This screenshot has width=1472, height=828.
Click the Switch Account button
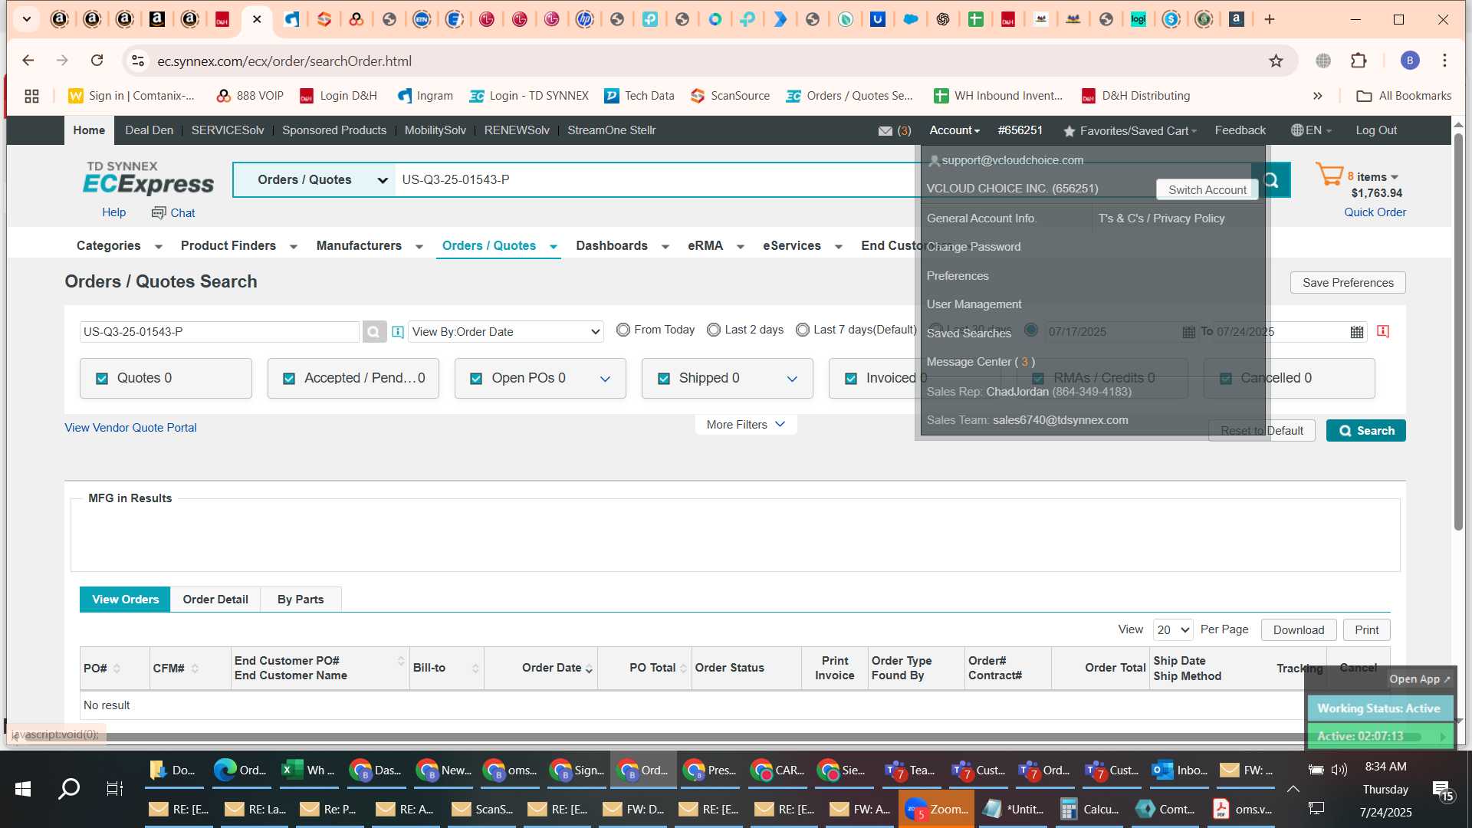tap(1207, 189)
